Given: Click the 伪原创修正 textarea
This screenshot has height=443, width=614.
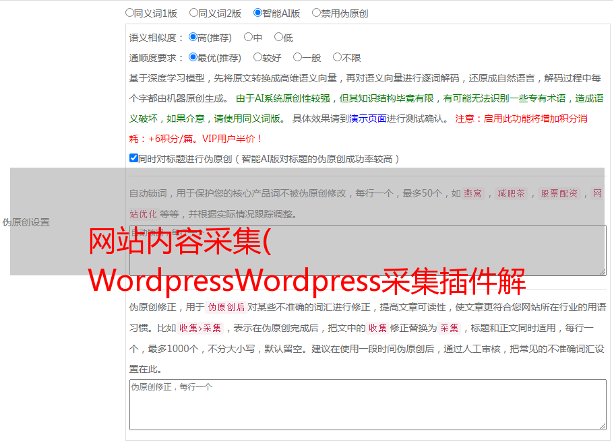Looking at the screenshot, I should [368, 405].
